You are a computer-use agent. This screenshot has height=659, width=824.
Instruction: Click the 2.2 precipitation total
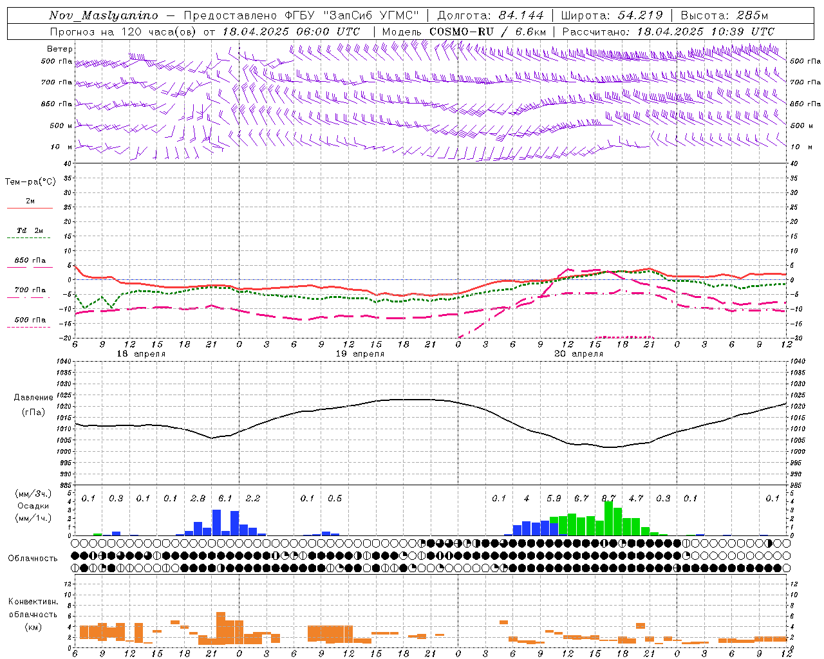[253, 499]
